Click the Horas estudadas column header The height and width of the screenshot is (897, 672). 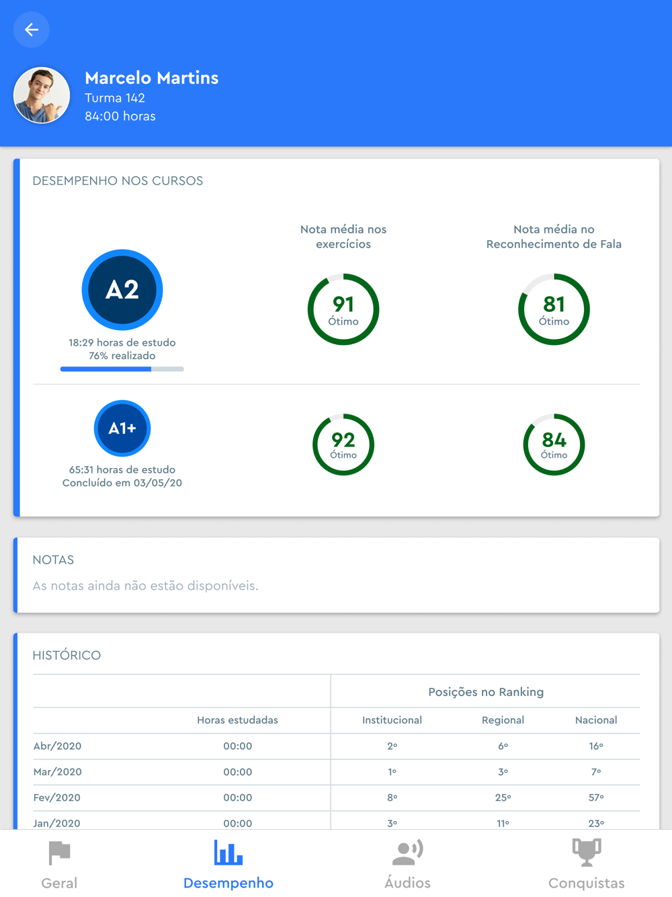point(237,720)
